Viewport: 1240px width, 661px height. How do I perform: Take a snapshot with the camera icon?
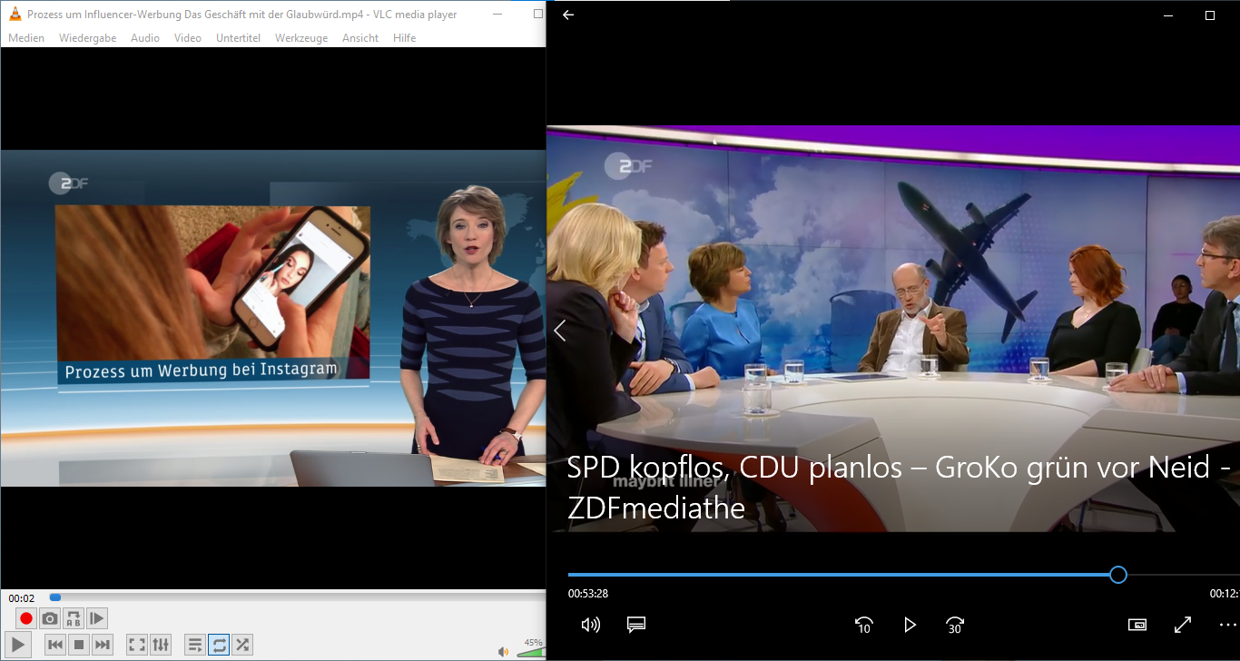tap(50, 619)
